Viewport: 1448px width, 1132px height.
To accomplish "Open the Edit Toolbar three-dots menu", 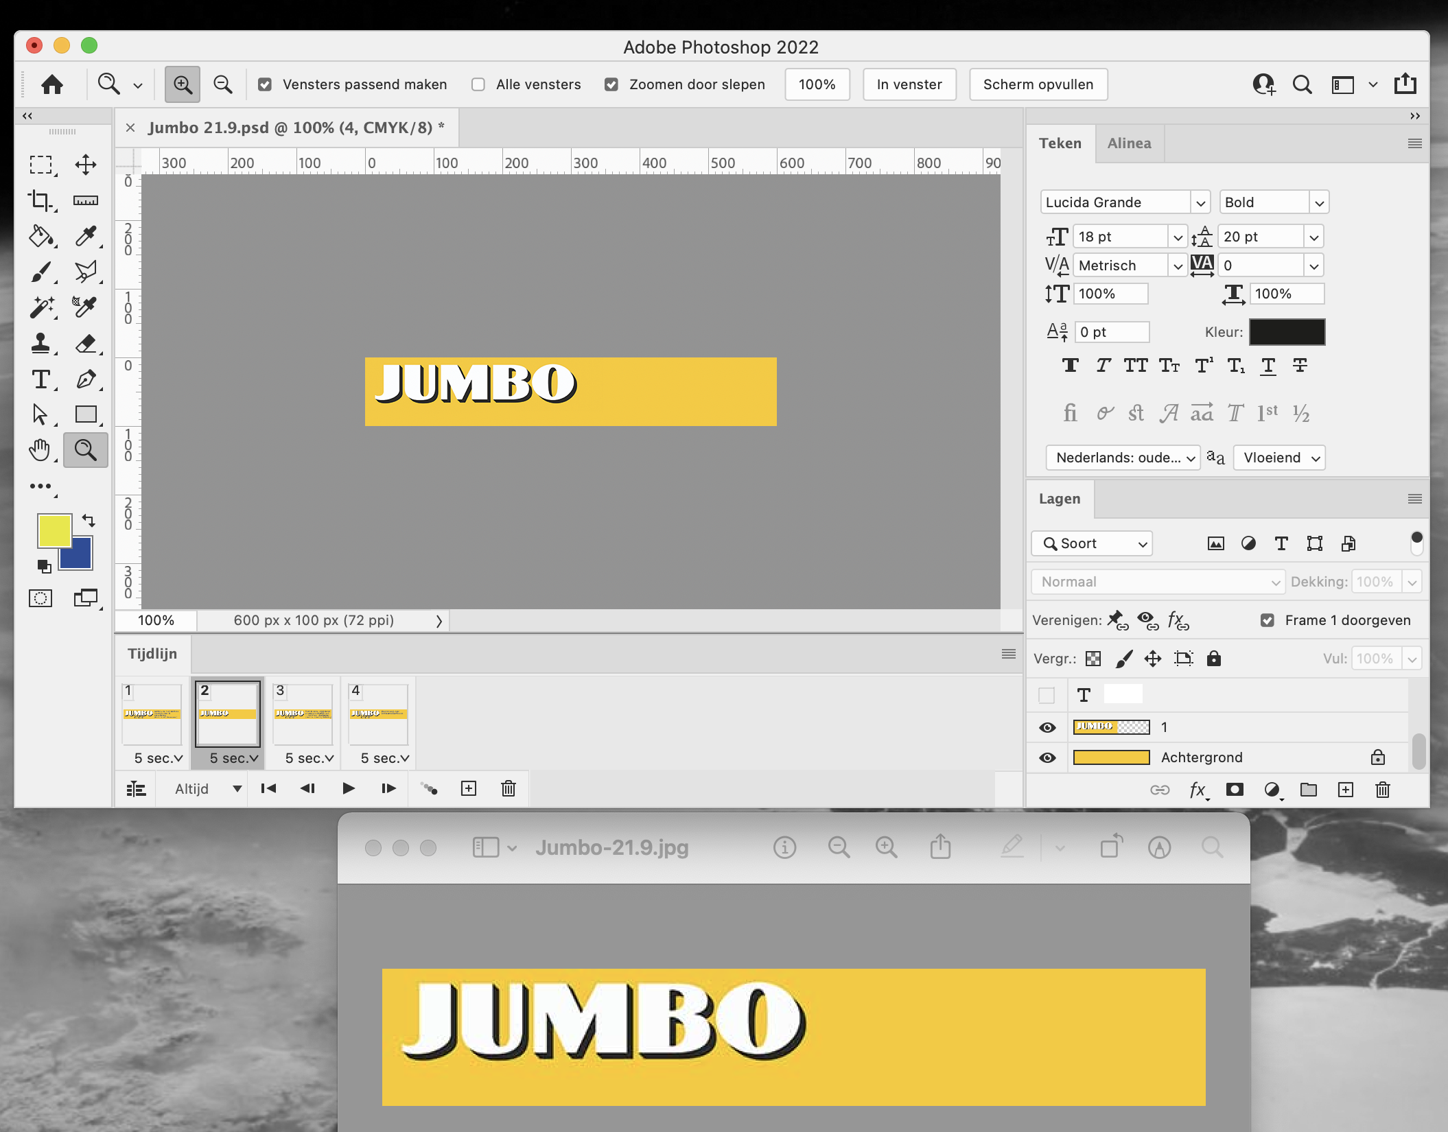I will (40, 486).
